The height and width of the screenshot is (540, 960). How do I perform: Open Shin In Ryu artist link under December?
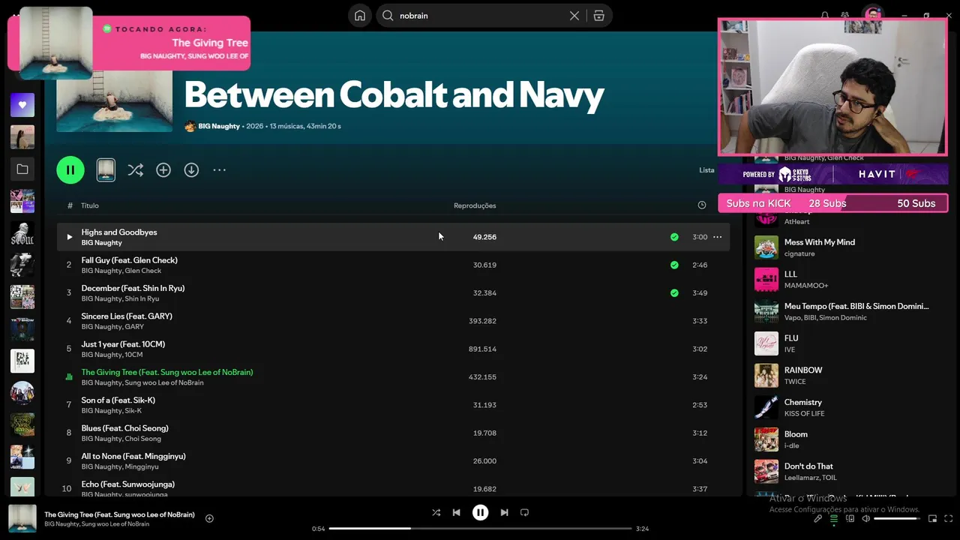click(x=142, y=298)
